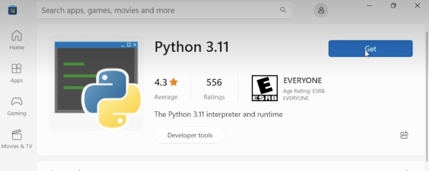Open the Gaming section in sidebar
The width and height of the screenshot is (429, 171).
coord(17,106)
